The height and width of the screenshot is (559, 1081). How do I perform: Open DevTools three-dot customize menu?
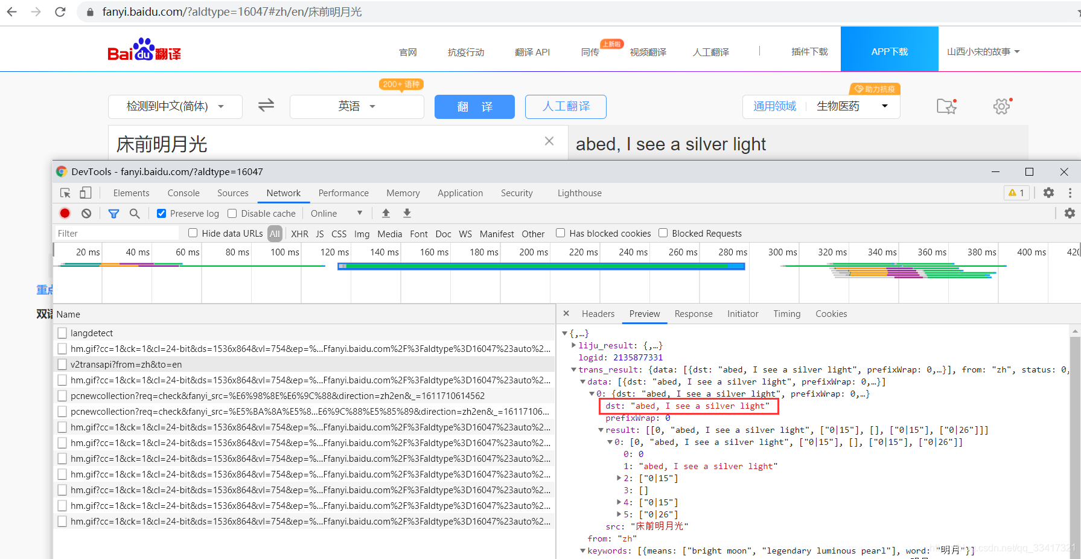click(1070, 193)
